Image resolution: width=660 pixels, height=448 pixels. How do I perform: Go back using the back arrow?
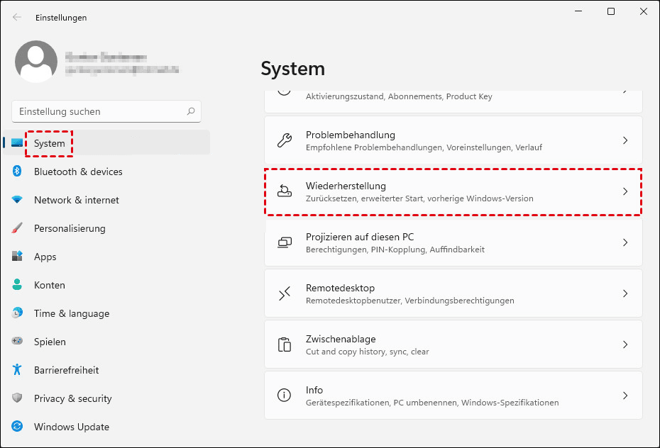pos(17,17)
